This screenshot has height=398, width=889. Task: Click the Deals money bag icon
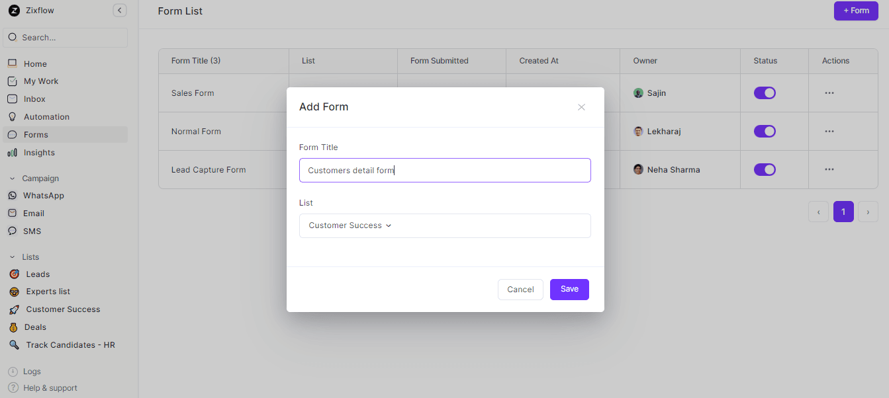(13, 327)
